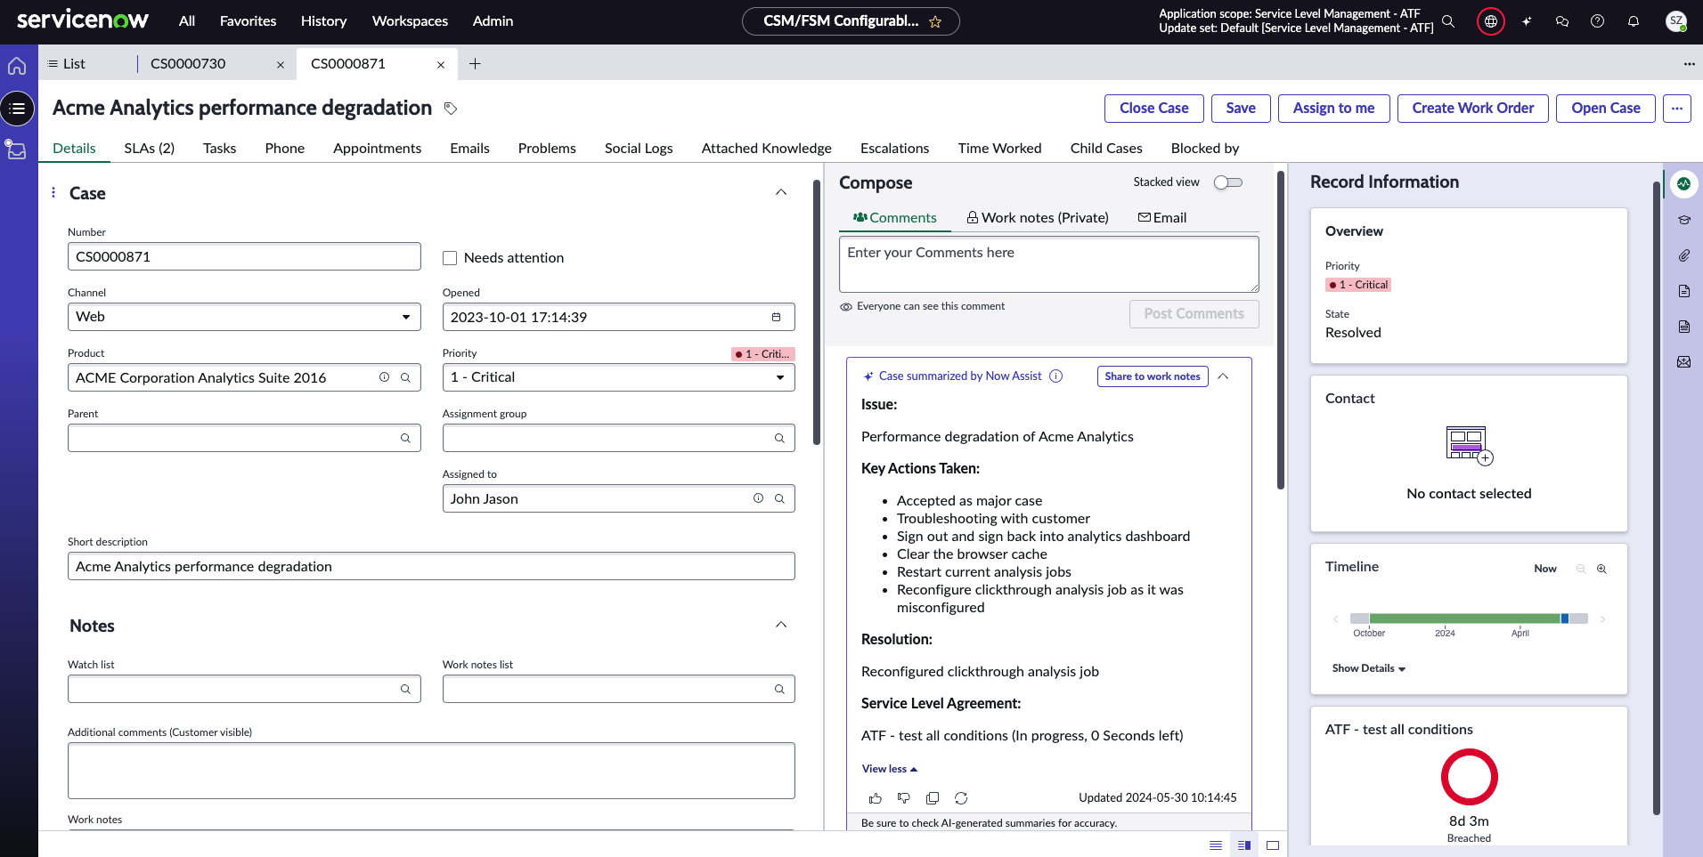
Task: Regenerate summary with the refresh icon
Action: (x=961, y=797)
